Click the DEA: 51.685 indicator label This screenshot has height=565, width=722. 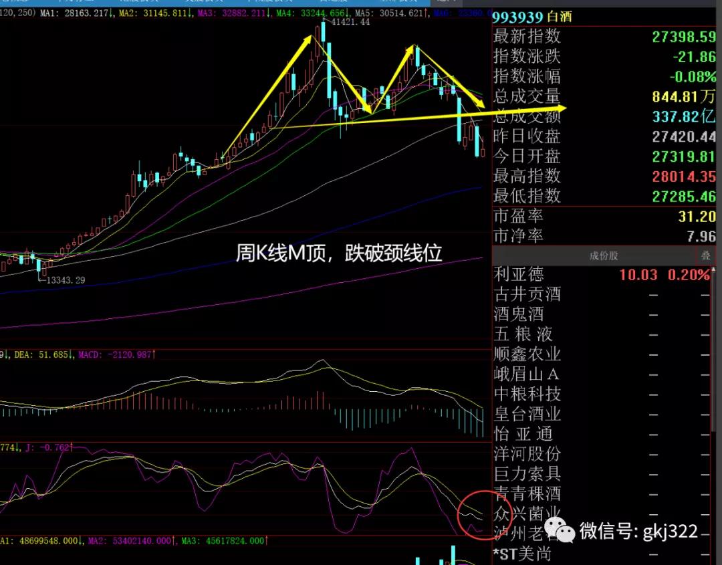tap(43, 354)
